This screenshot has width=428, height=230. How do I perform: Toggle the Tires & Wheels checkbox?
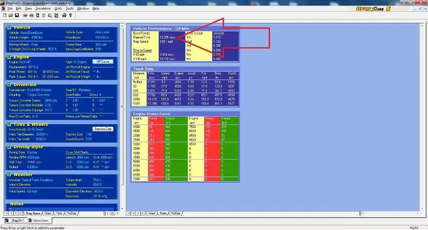click(9, 125)
